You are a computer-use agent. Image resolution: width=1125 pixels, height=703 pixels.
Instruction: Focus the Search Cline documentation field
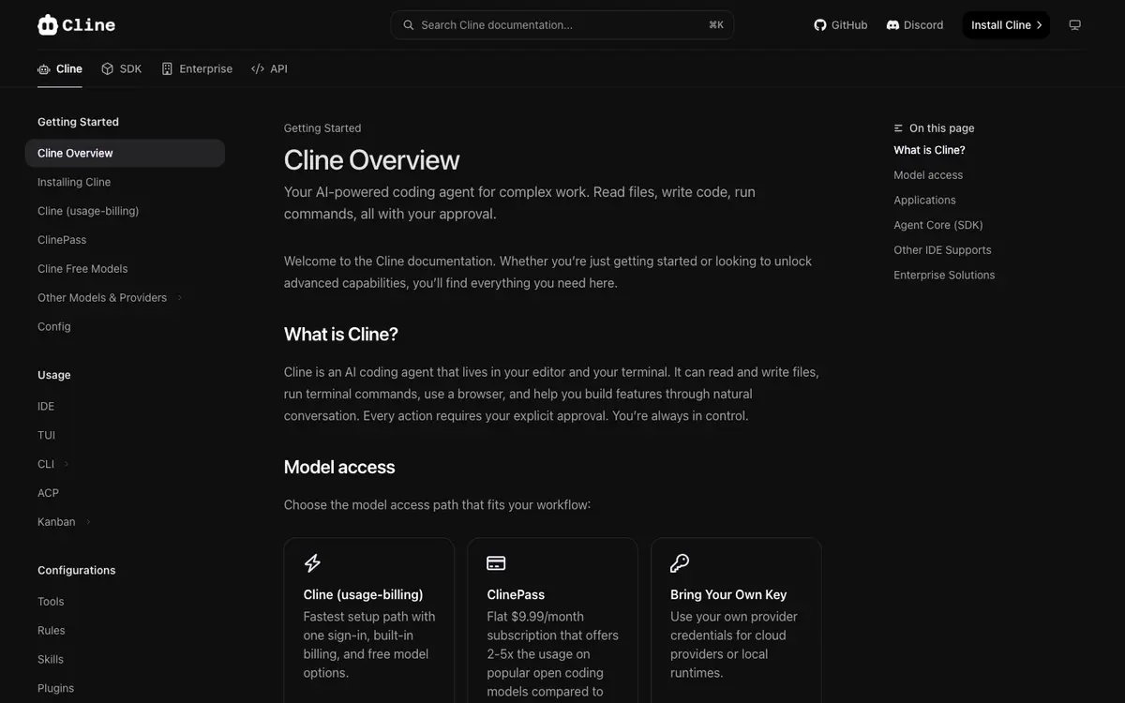tap(562, 25)
